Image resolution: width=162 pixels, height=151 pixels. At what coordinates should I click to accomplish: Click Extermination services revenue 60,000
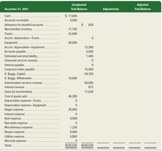[x=89, y=83]
